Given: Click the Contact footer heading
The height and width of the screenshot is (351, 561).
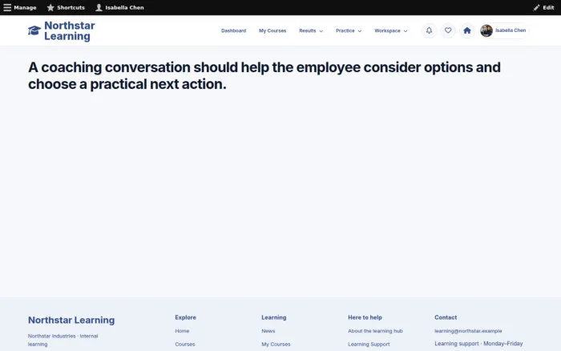Looking at the screenshot, I should [x=446, y=317].
